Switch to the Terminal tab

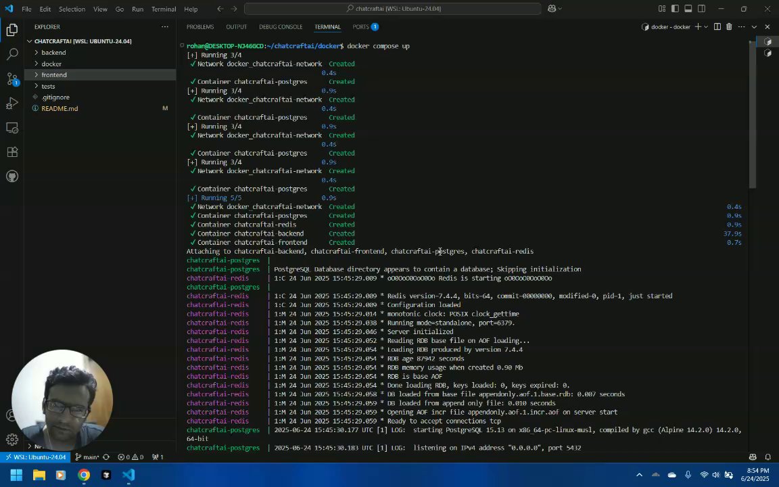point(327,27)
